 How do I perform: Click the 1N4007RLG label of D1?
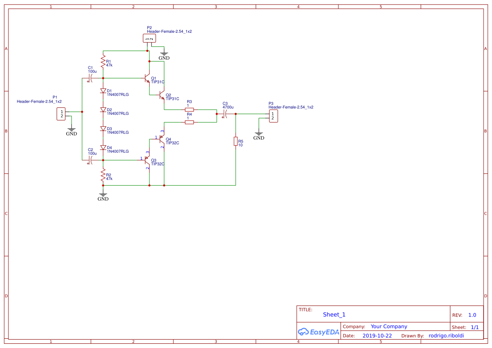(x=118, y=94)
